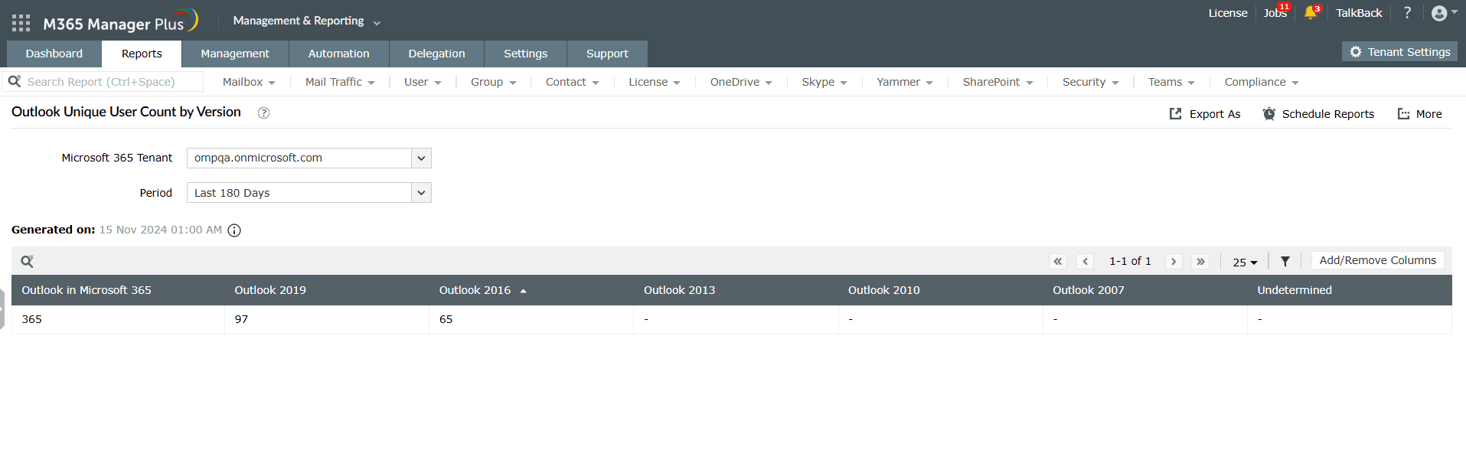The image size is (1466, 457).
Task: Expand the Compliance reports menu
Action: tap(1262, 82)
